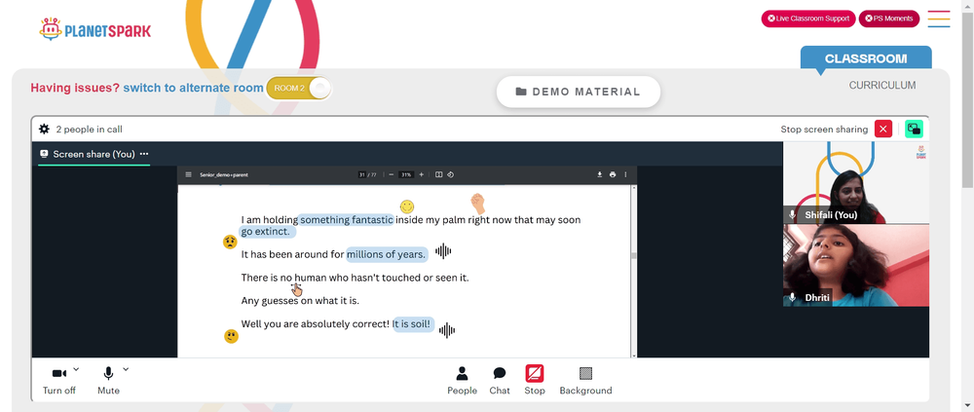This screenshot has width=974, height=412.
Task: Click the smiley emoji above the text
Action: [x=407, y=206]
